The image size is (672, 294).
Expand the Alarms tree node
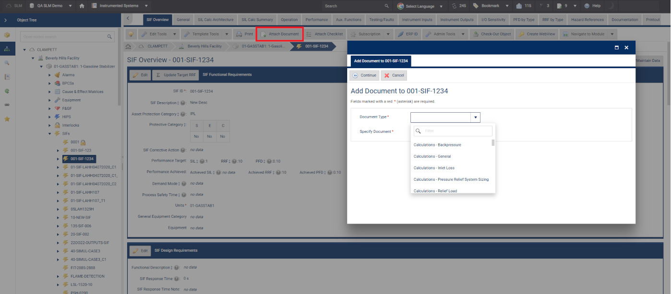coord(50,75)
